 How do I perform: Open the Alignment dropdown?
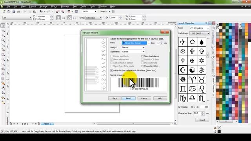[144, 52]
